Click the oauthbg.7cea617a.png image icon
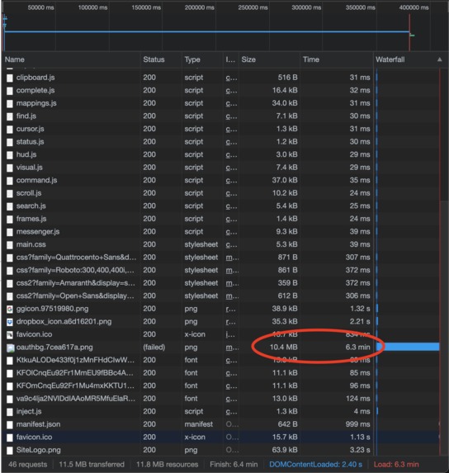This screenshot has height=473, width=449. coord(10,348)
